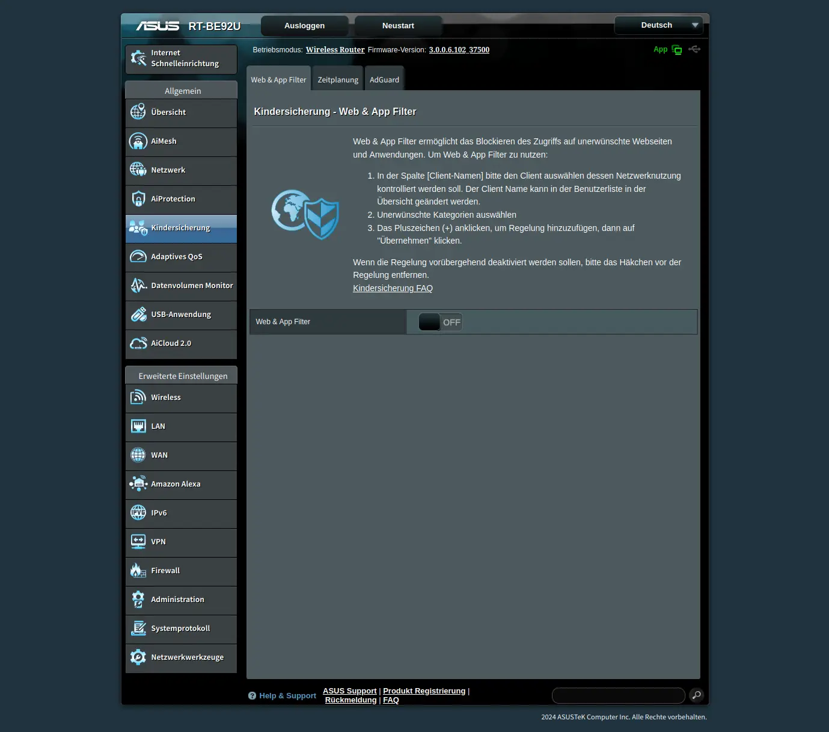The image size is (829, 732).
Task: Click the USB-Anwendung icon
Action: pos(138,315)
